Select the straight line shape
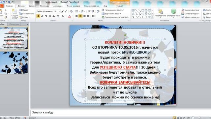 (x=136, y=10)
